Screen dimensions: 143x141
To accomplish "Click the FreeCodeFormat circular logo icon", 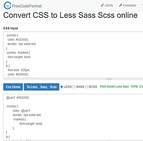I will coord(7,5).
